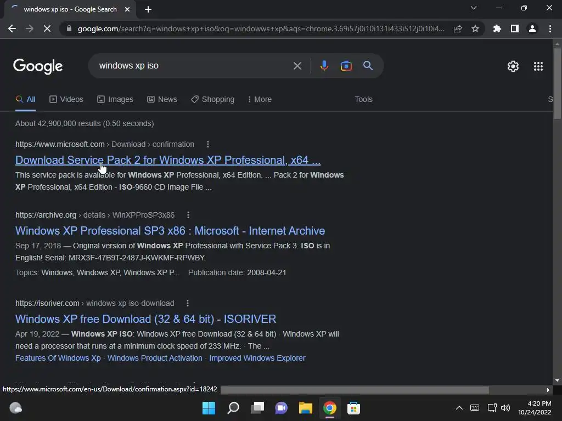562x421 pixels.
Task: Start voice search with the microphone
Action: coord(324,66)
